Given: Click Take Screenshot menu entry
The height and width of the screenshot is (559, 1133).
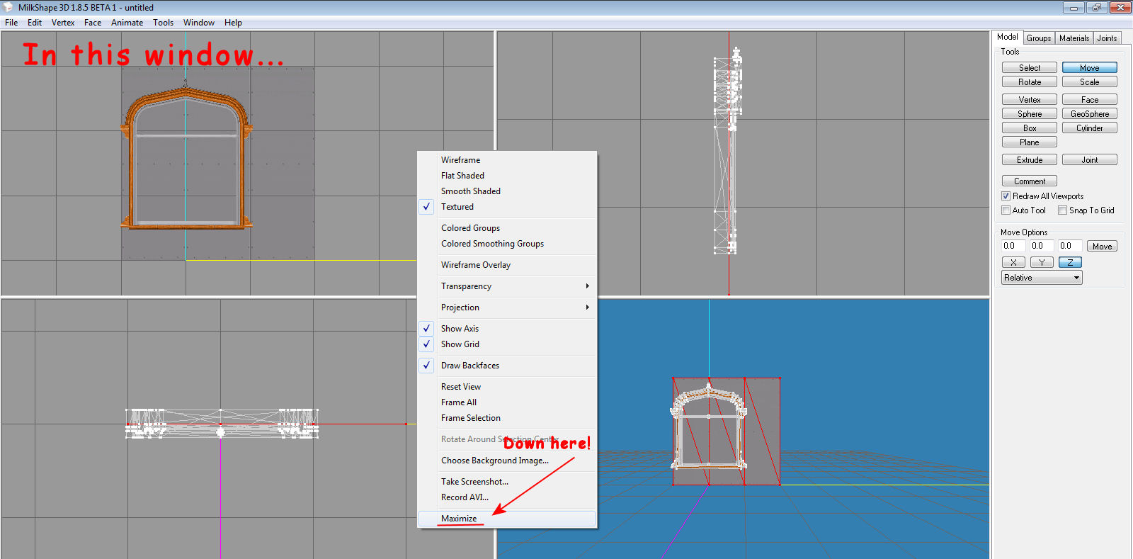Looking at the screenshot, I should pyautogui.click(x=507, y=482).
